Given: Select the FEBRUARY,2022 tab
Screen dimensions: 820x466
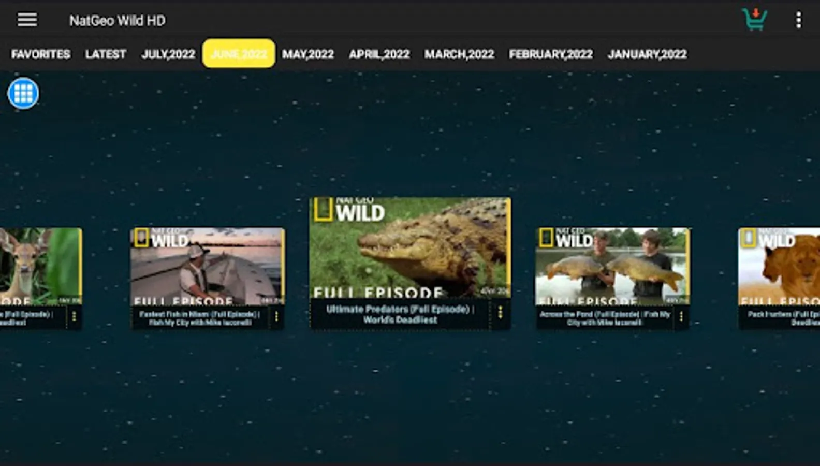Looking at the screenshot, I should pyautogui.click(x=551, y=54).
